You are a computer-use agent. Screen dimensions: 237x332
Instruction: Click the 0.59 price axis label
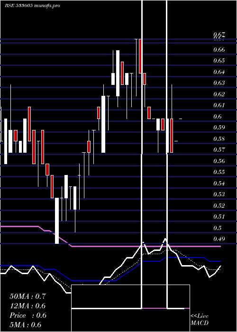point(219,128)
